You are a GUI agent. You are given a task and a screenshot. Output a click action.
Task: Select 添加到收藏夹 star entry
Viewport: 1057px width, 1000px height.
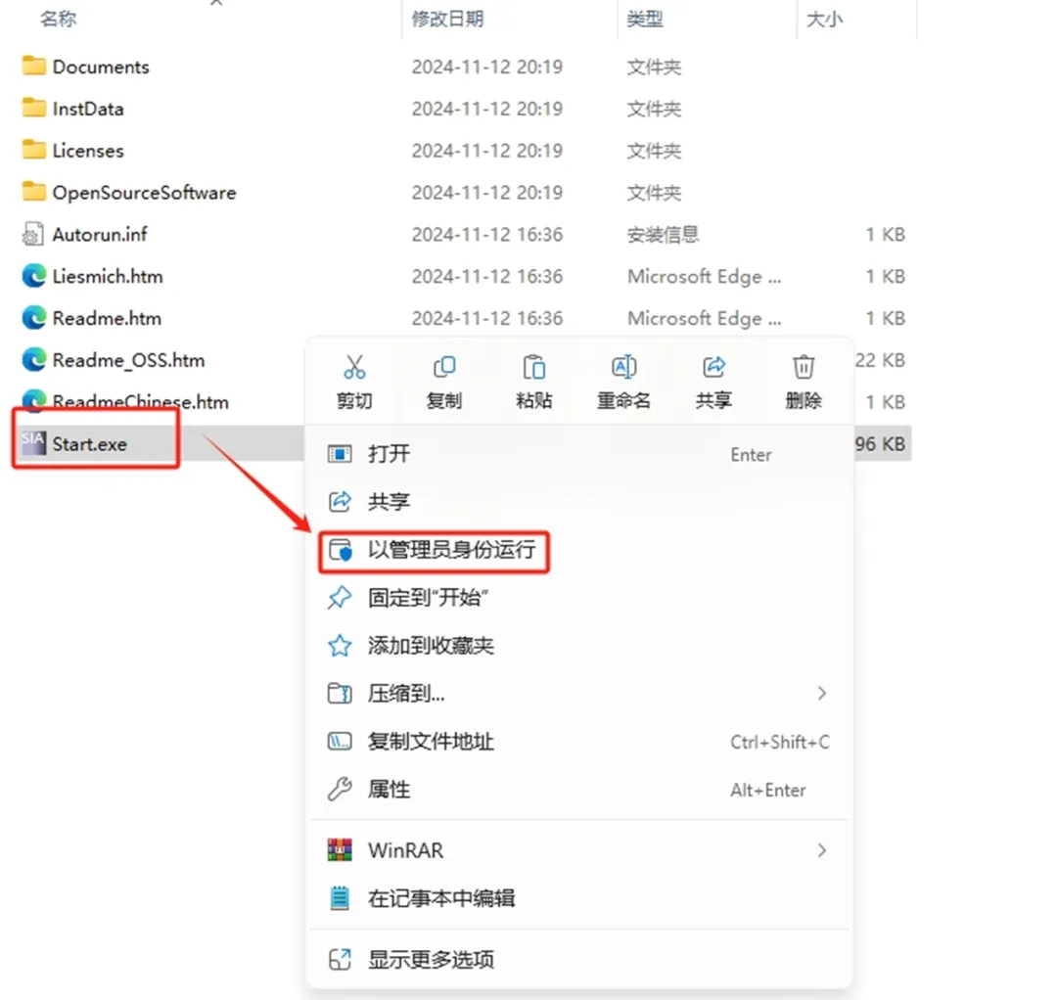[579, 646]
